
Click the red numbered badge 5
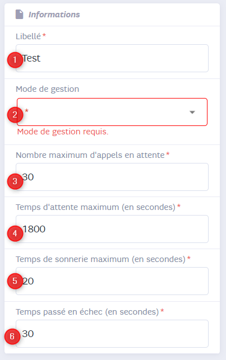pyautogui.click(x=15, y=281)
